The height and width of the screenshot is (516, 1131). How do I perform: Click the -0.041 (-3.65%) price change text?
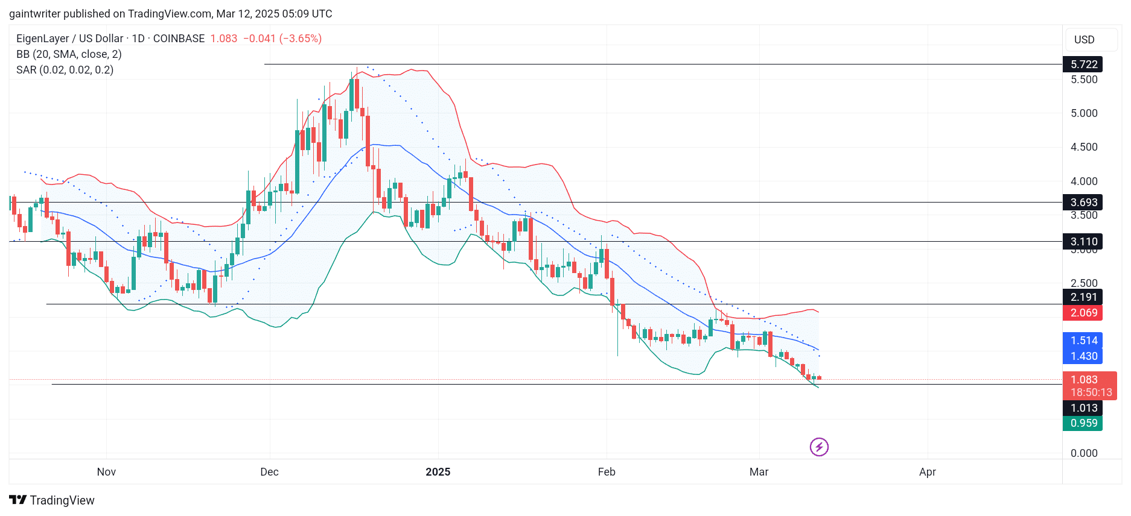(282, 39)
